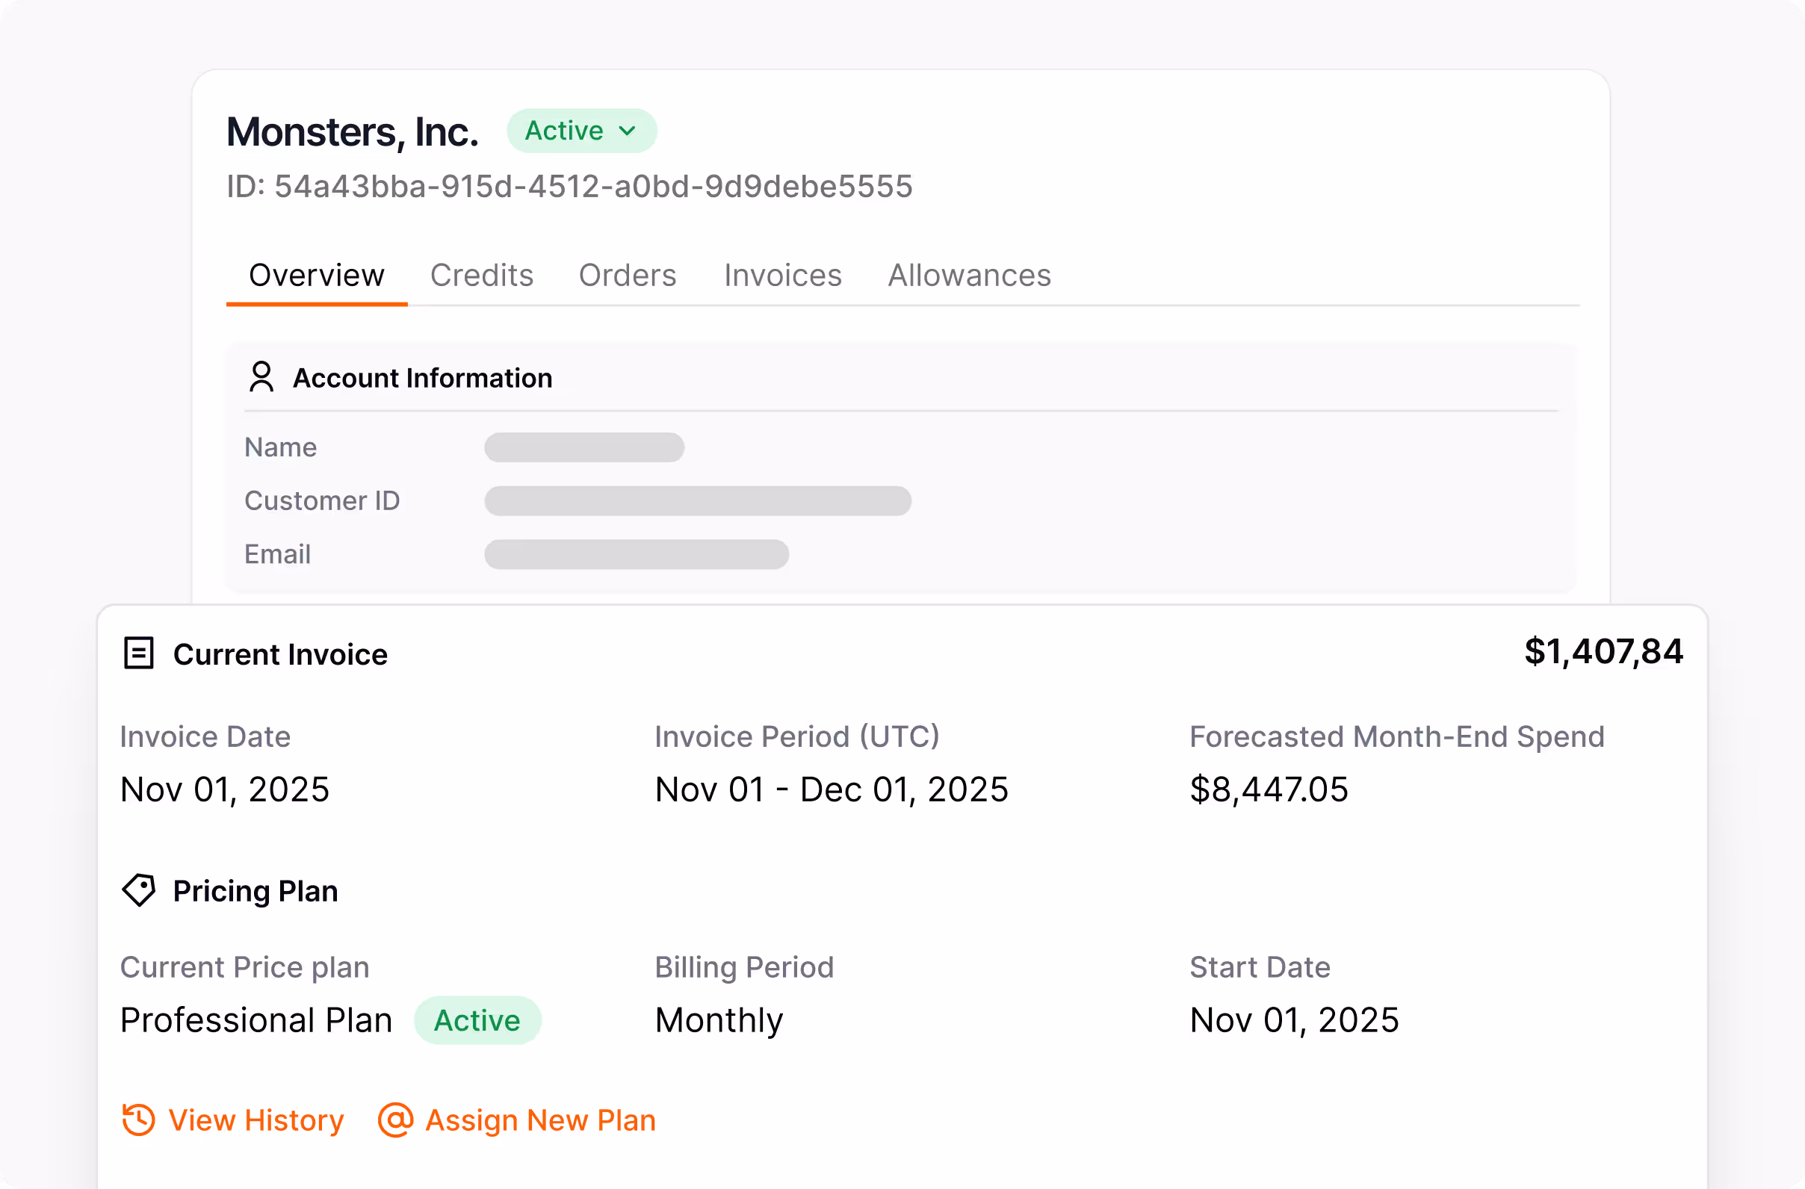Click the invoice total amount $1,407,84
This screenshot has width=1805, height=1189.
tap(1602, 652)
